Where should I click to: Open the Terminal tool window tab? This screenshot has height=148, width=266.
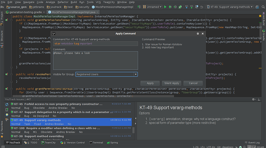click(96, 143)
